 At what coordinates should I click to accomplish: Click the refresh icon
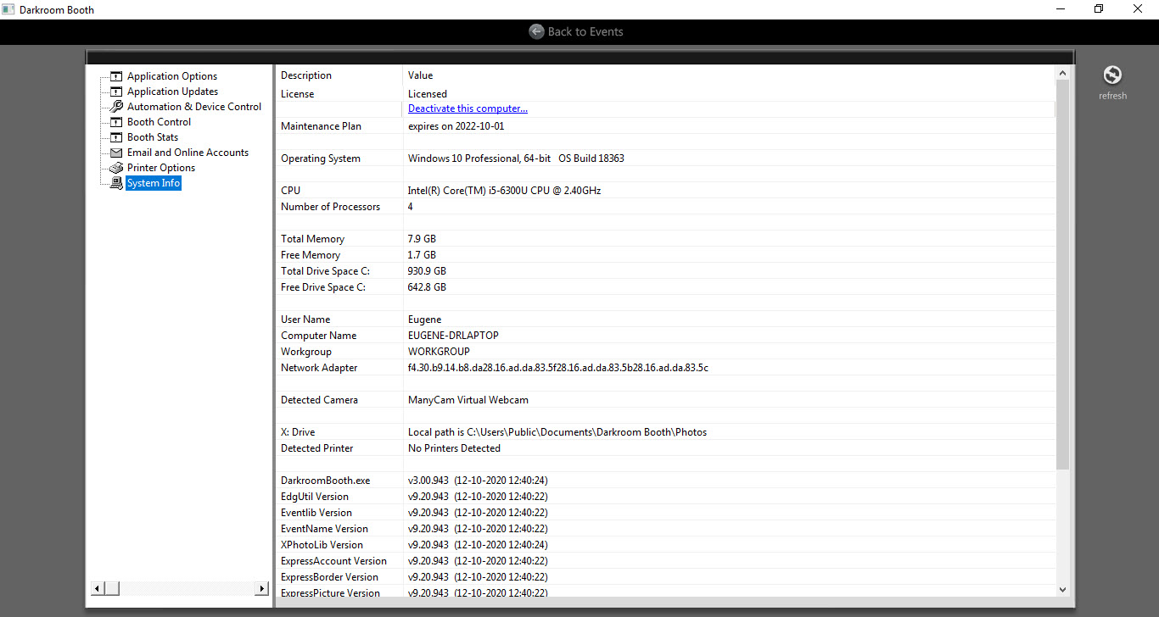tap(1112, 75)
